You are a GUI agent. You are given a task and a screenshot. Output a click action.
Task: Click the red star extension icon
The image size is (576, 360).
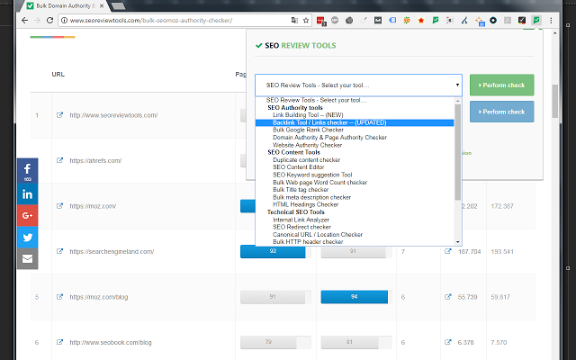421,20
